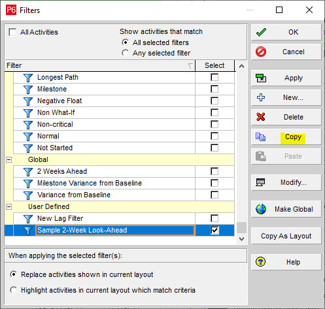
Task: Click the Copy As Layout button
Action: click(x=286, y=236)
